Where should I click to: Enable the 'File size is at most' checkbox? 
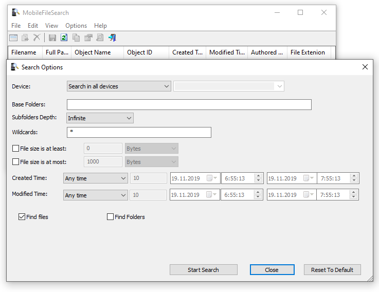[15, 162]
